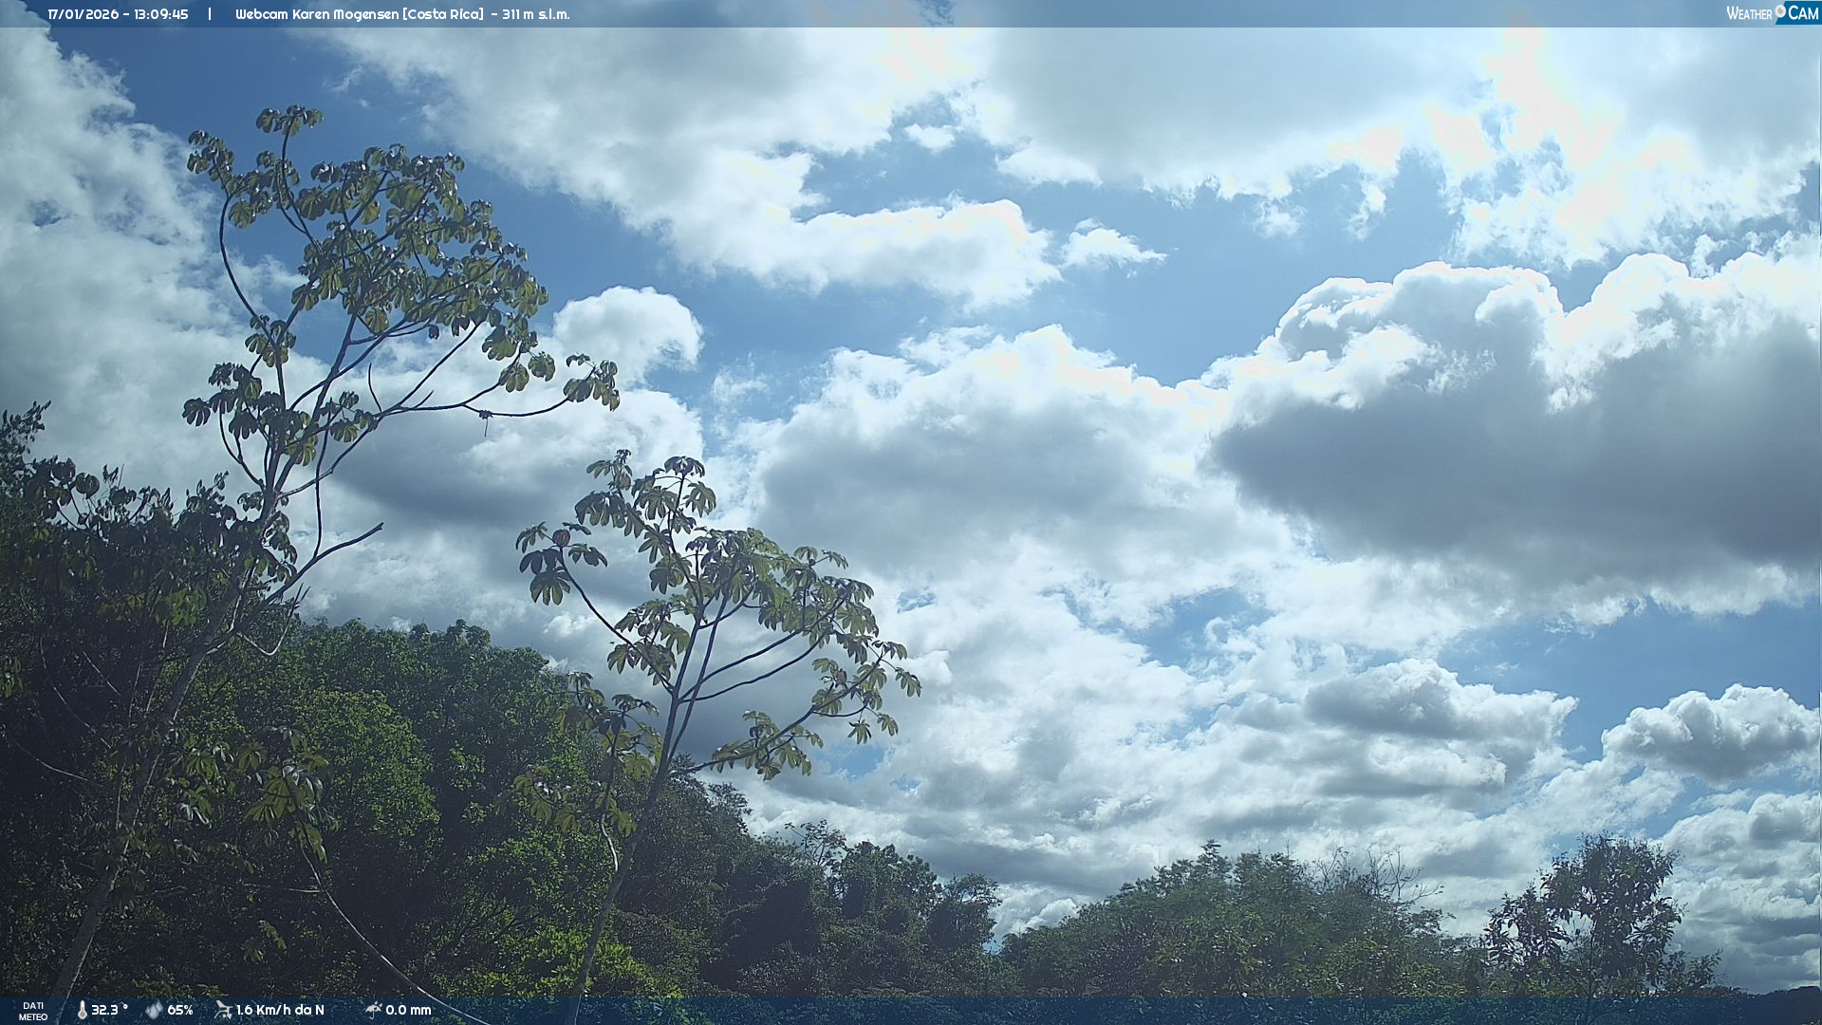Viewport: 1822px width, 1025px height.
Task: Click the Webcam Karen Mogensen title text
Action: tap(317, 14)
